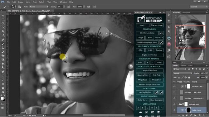Screen dimensions: 209x117
Task: Select the Hand tool
Action: (x=3, y=88)
